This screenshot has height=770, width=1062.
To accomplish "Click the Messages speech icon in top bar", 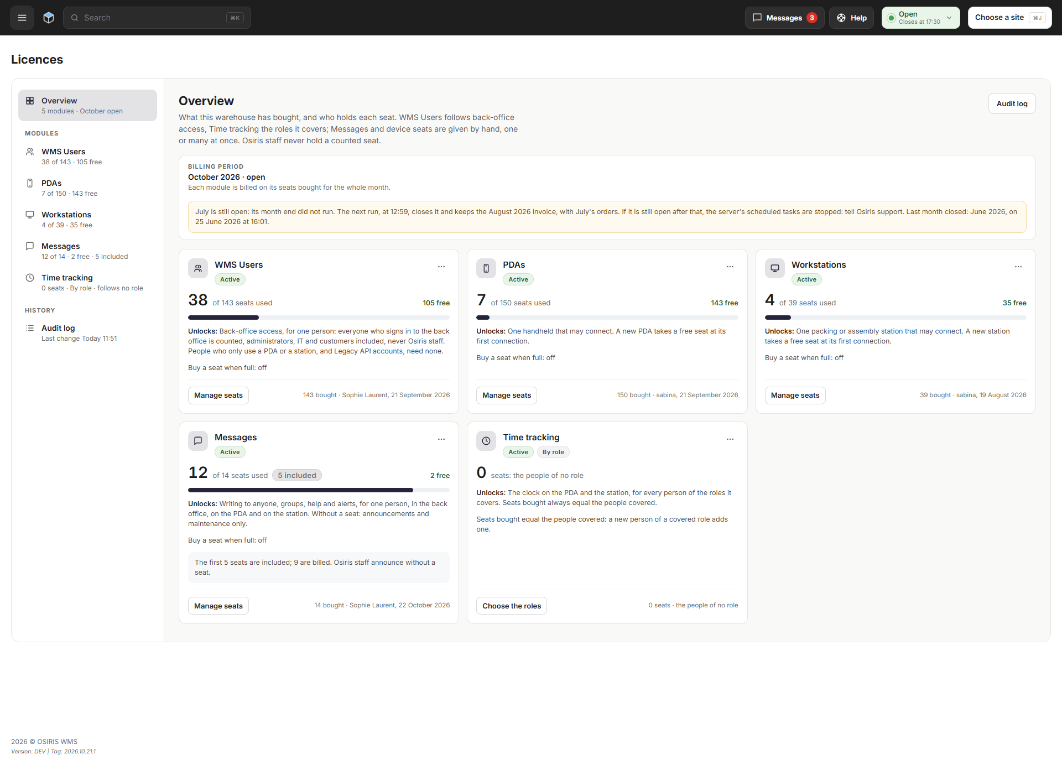I will click(x=757, y=18).
